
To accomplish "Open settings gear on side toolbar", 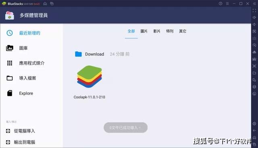I will coord(254,124).
